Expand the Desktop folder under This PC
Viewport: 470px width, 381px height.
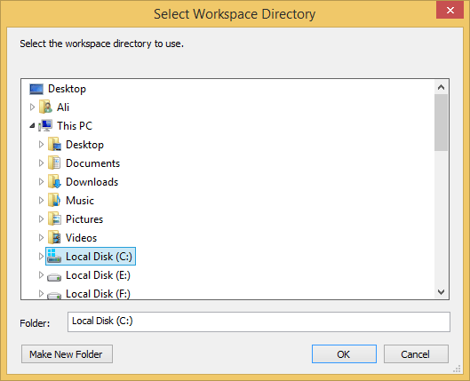point(41,145)
